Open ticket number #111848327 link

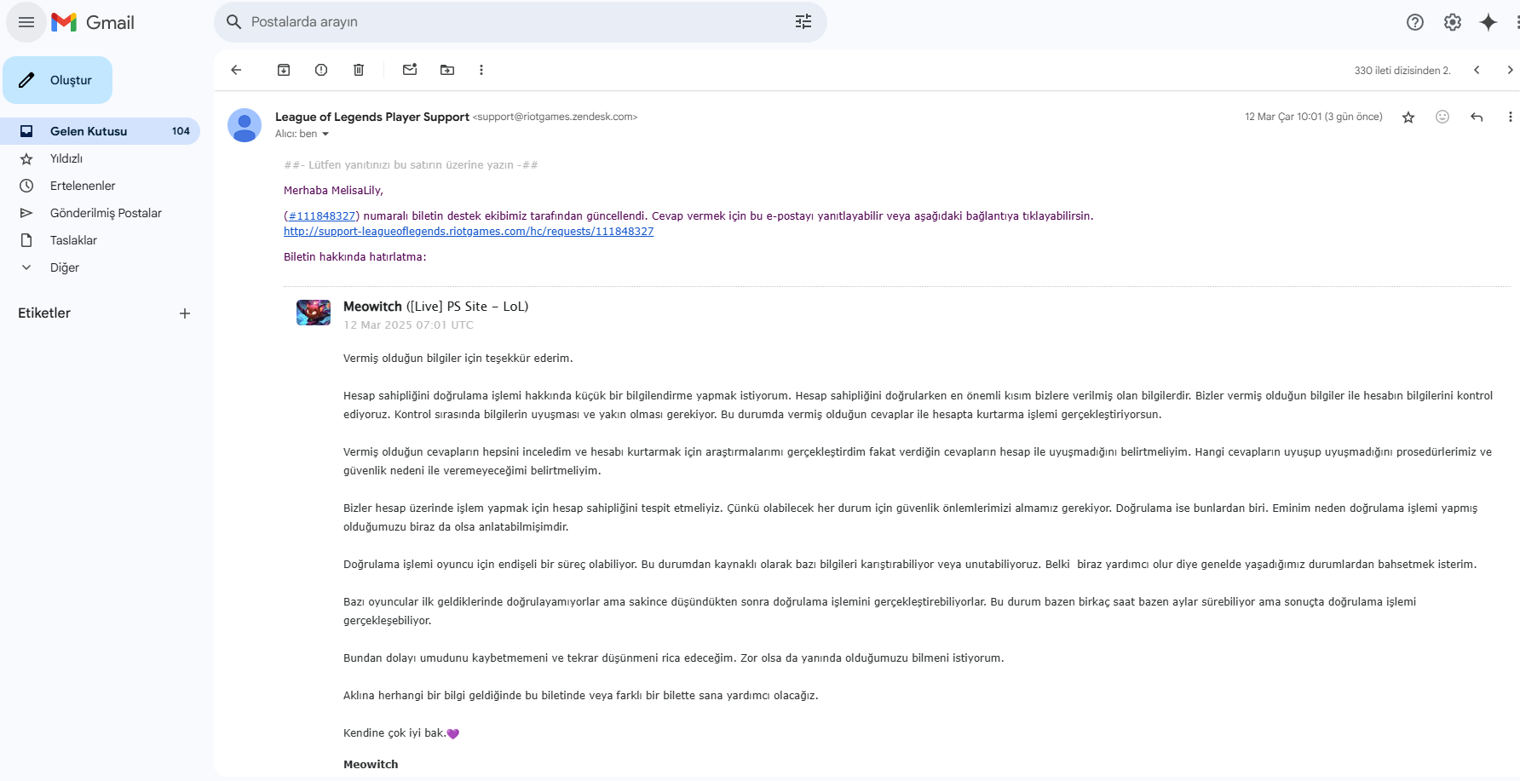pyautogui.click(x=321, y=216)
